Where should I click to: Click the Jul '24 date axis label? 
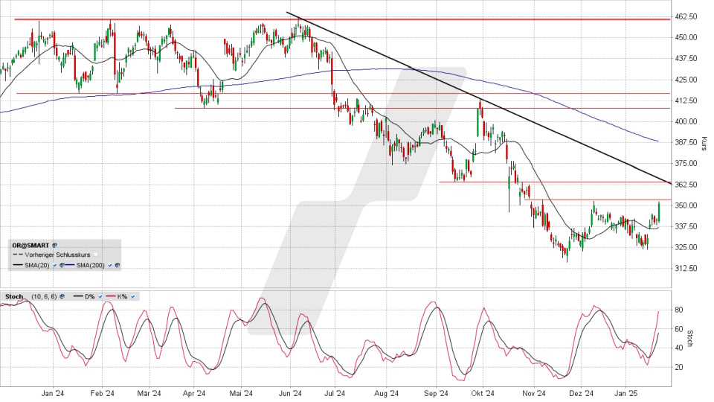click(335, 393)
